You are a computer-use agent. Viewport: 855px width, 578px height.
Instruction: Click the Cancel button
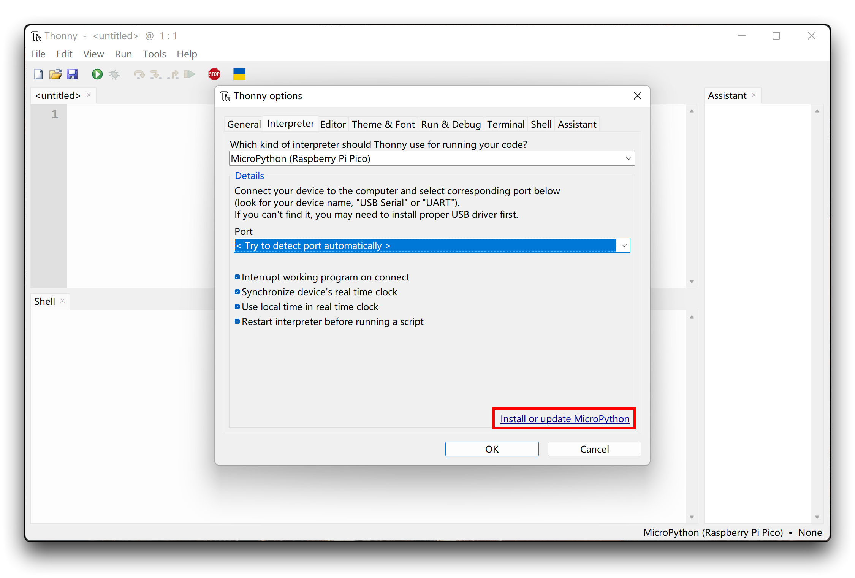[x=594, y=449]
